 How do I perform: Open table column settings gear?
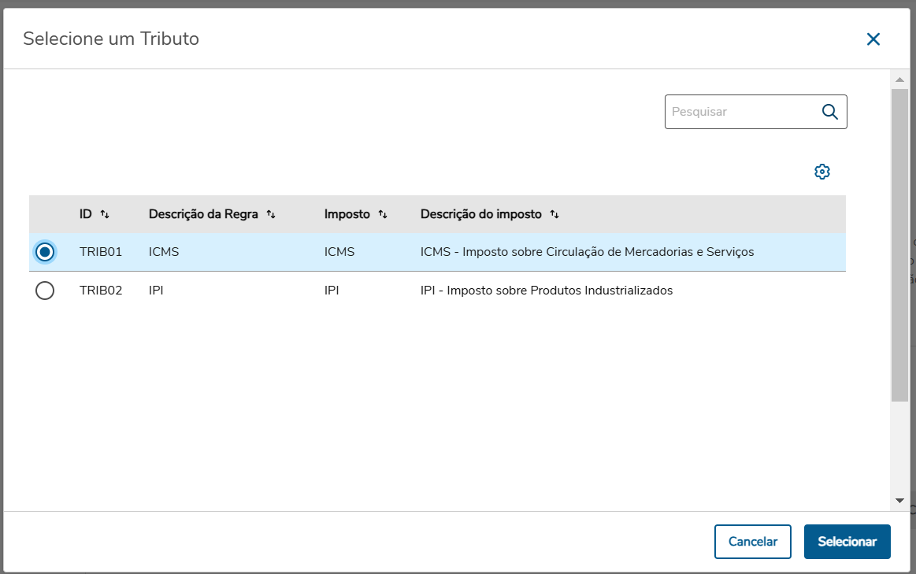coord(822,172)
